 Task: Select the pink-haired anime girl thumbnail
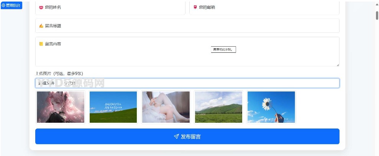[x=61, y=107]
